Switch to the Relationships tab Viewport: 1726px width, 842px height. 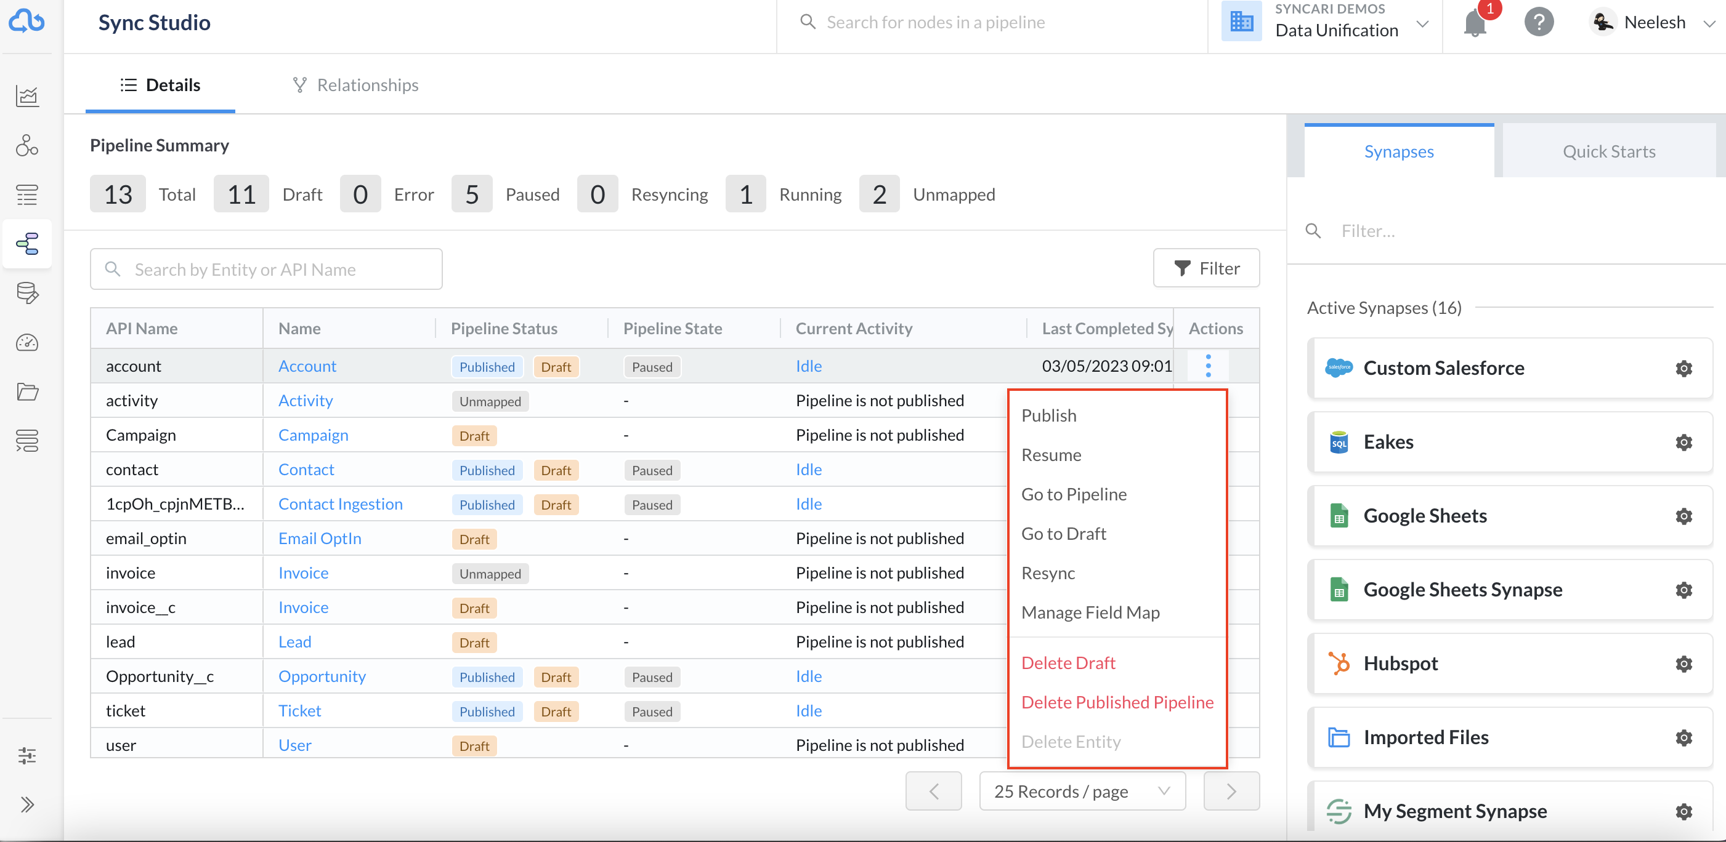pyautogui.click(x=355, y=85)
